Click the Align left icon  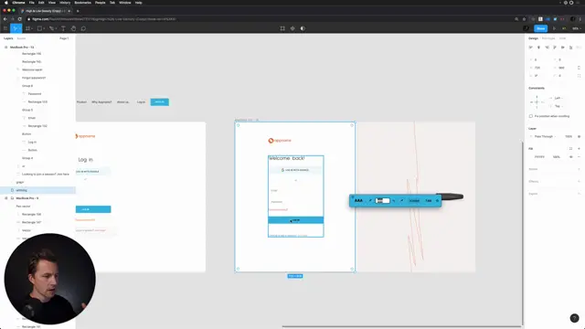[x=531, y=48]
